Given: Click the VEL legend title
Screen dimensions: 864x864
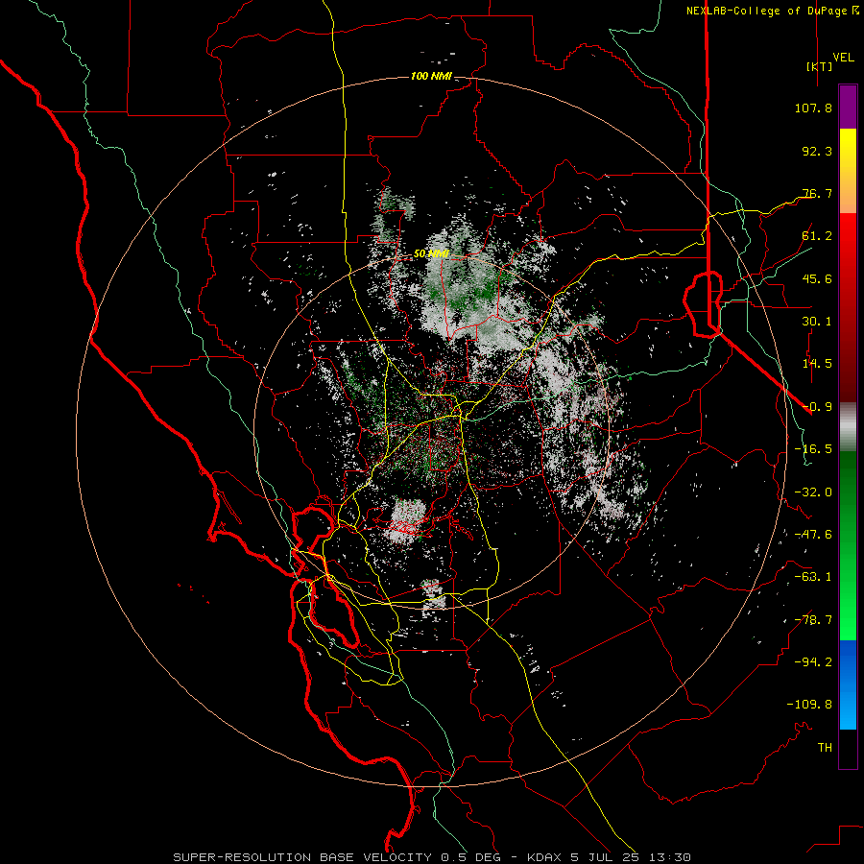Looking at the screenshot, I should pyautogui.click(x=844, y=58).
